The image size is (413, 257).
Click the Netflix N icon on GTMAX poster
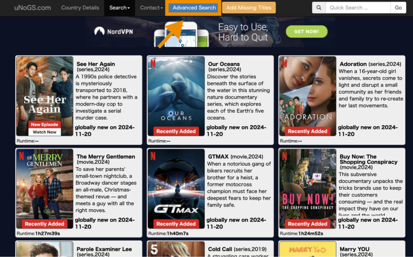(x=153, y=156)
